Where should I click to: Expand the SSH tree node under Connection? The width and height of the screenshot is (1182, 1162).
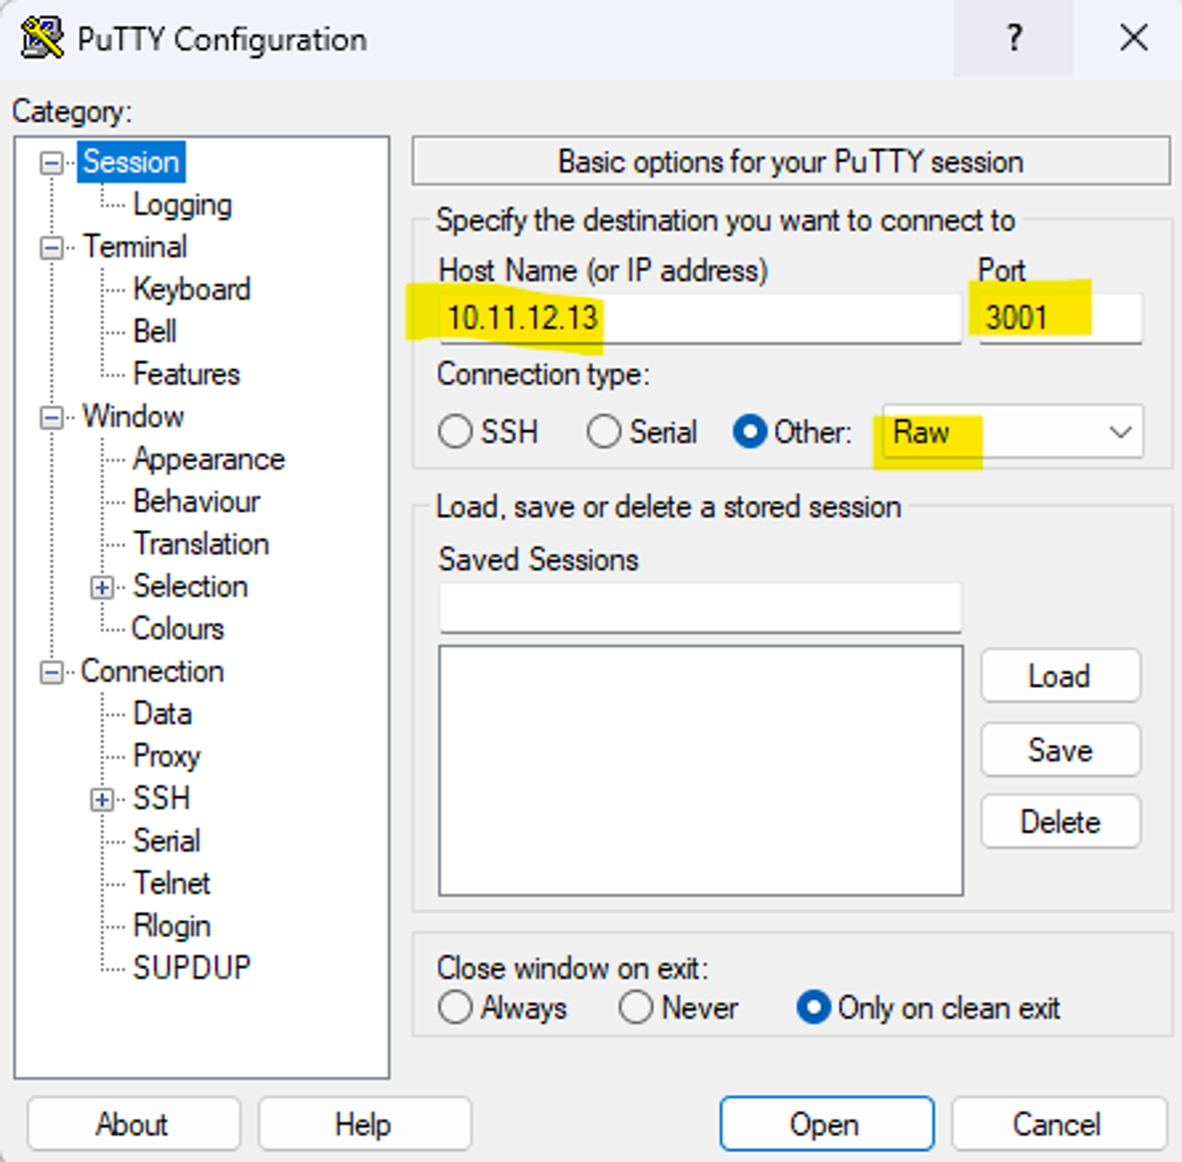(101, 799)
